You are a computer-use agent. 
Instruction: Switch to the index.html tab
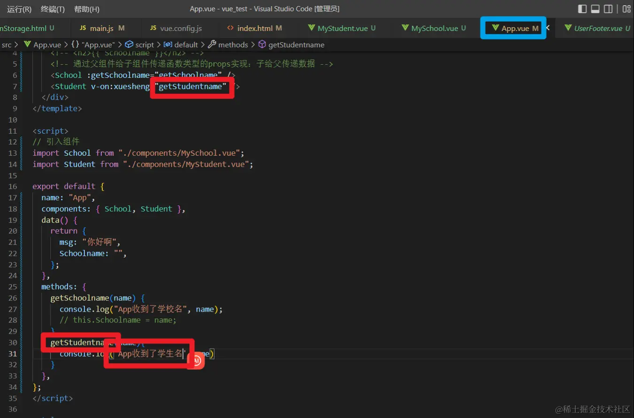(255, 28)
